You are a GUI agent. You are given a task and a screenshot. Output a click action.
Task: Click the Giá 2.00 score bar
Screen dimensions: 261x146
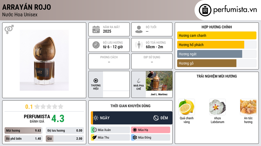(65, 139)
